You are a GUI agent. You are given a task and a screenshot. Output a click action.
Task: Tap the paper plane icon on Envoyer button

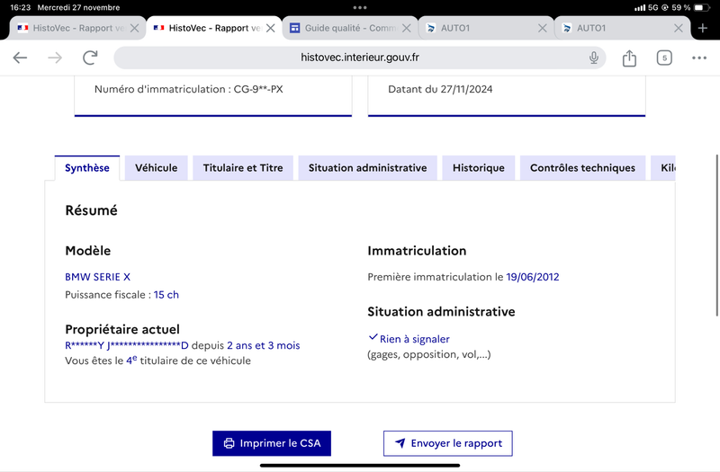400,443
